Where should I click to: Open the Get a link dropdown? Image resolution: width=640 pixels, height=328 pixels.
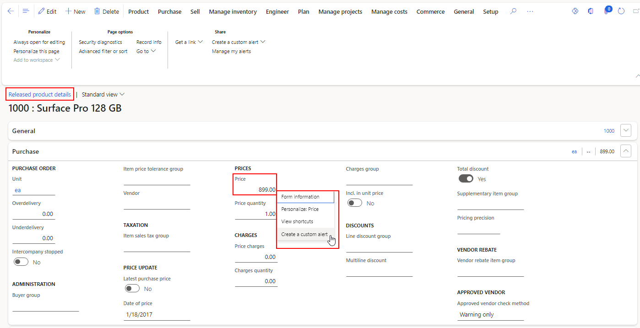coord(189,42)
